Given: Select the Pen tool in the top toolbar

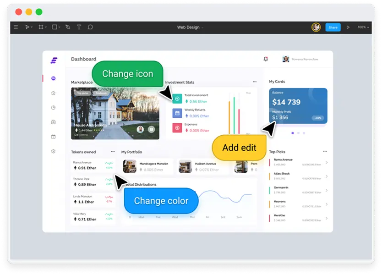Looking at the screenshot, I should click(x=68, y=27).
